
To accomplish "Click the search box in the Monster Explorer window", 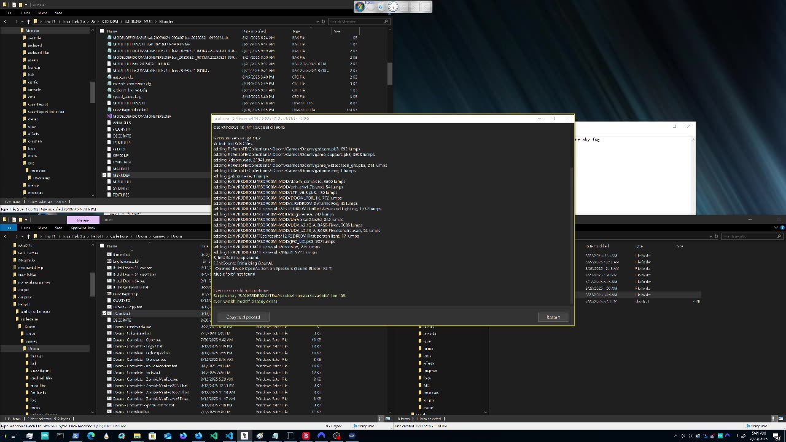I will pos(359,21).
